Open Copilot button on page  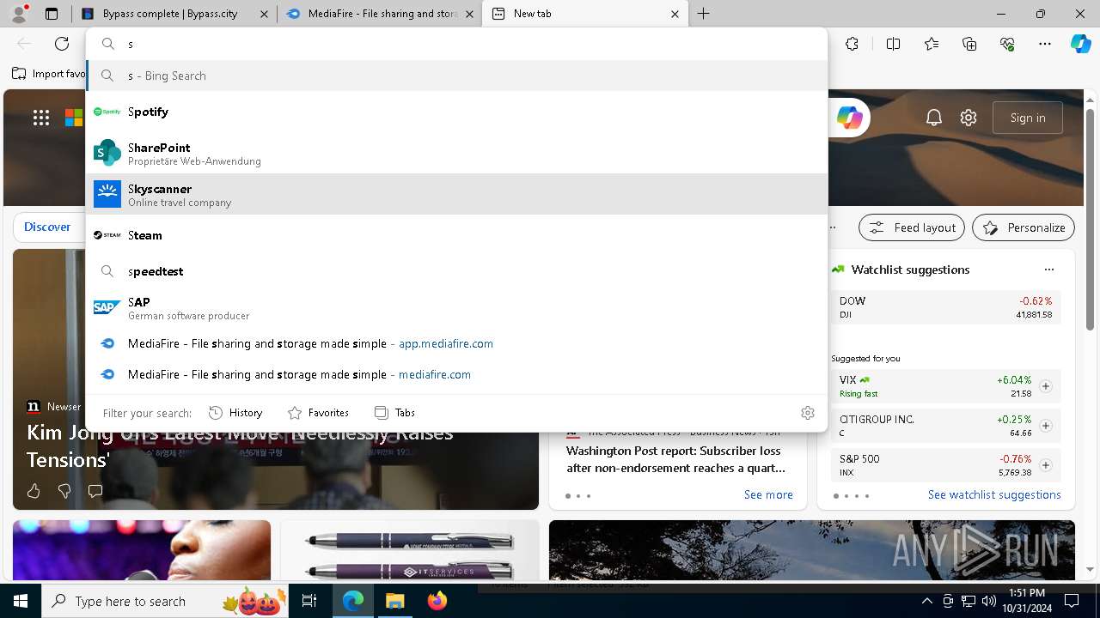coord(850,118)
